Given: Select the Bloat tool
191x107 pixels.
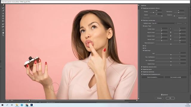Looking at the screenshot, I should click(x=3, y=18).
